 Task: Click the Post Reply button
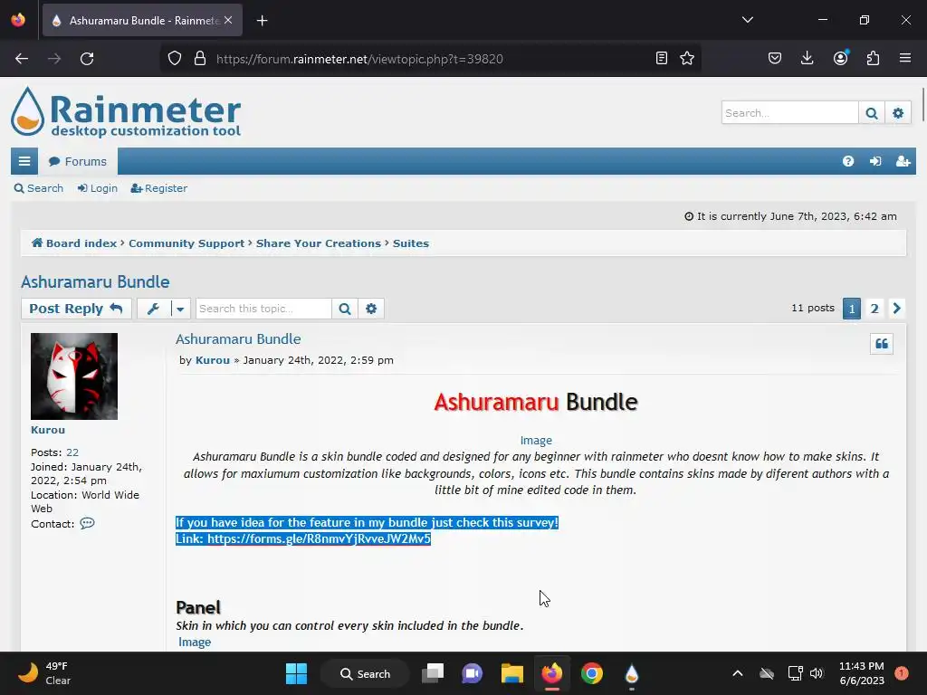pyautogui.click(x=76, y=309)
